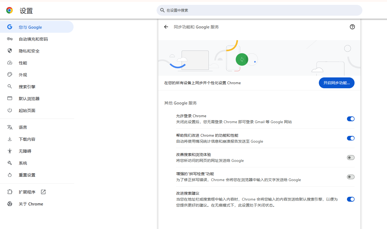The height and width of the screenshot is (229, 387).
Task: Open 关于 Chrome page
Action: pos(37,204)
